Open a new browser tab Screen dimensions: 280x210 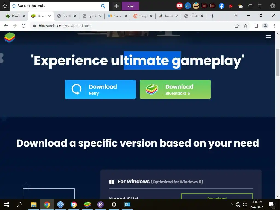[x=212, y=16]
